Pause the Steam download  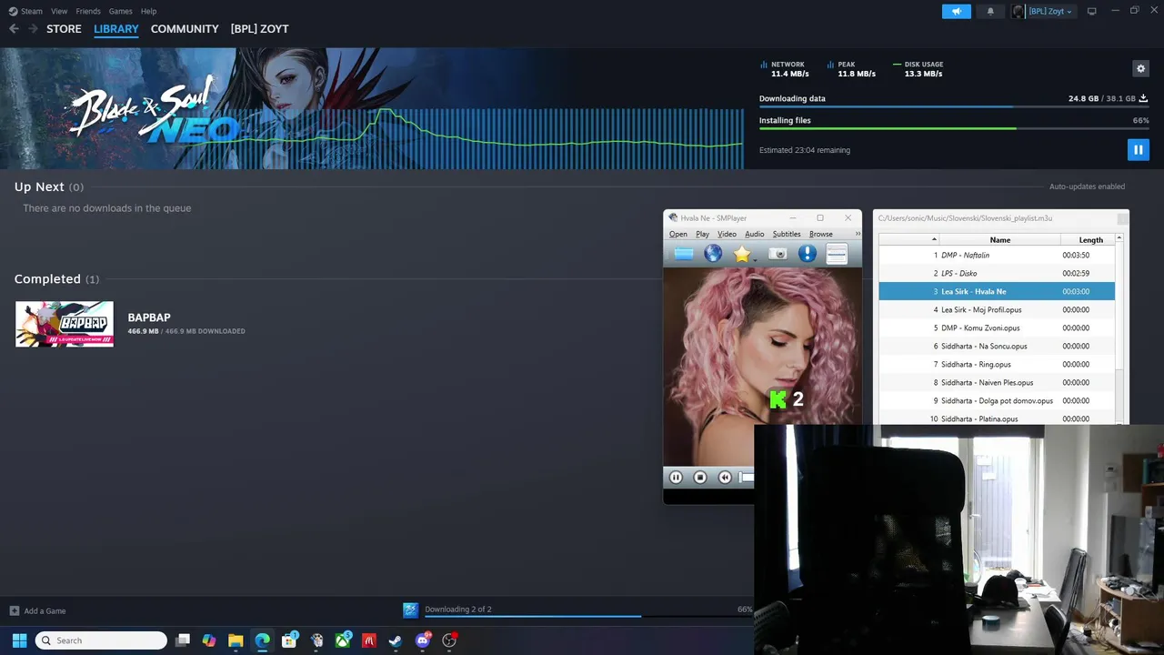(1138, 149)
